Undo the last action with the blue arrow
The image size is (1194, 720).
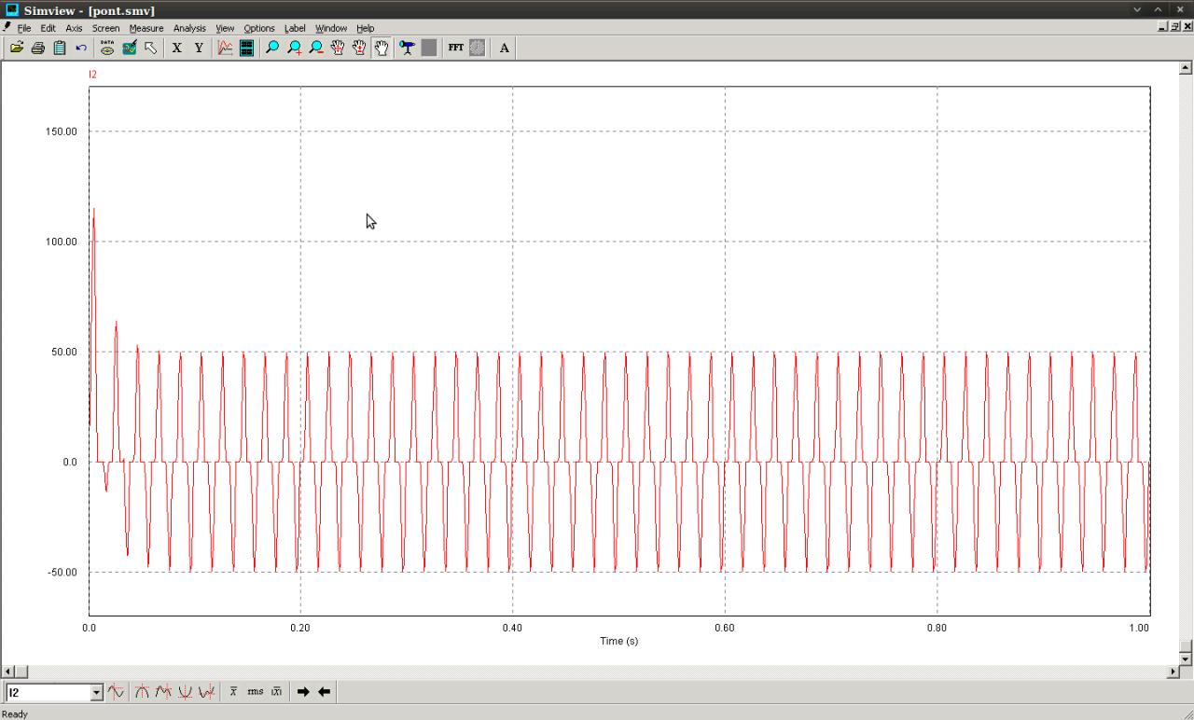(81, 48)
